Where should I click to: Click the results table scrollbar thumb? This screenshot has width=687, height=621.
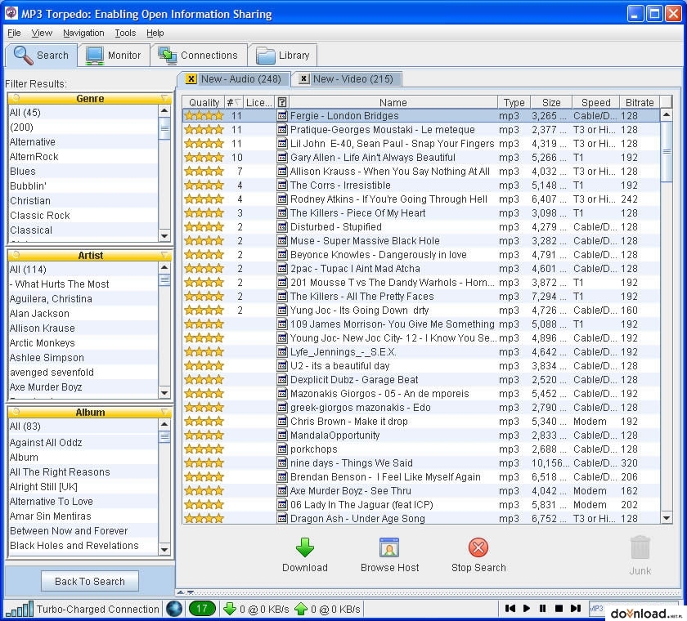(x=667, y=151)
